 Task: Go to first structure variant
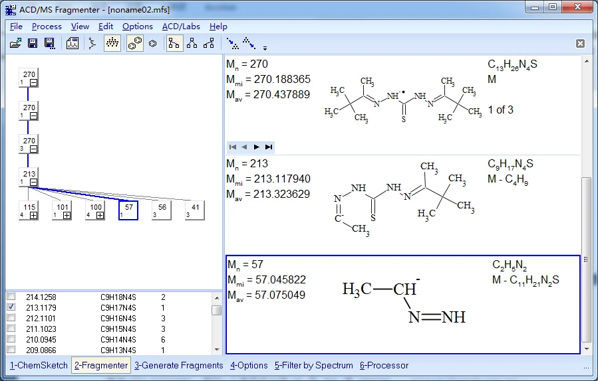[233, 147]
